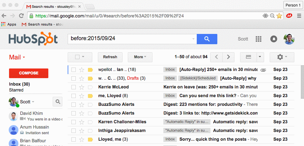The height and width of the screenshot is (146, 304).
Task: Open the Google apps grid icon
Action: click(x=258, y=39)
